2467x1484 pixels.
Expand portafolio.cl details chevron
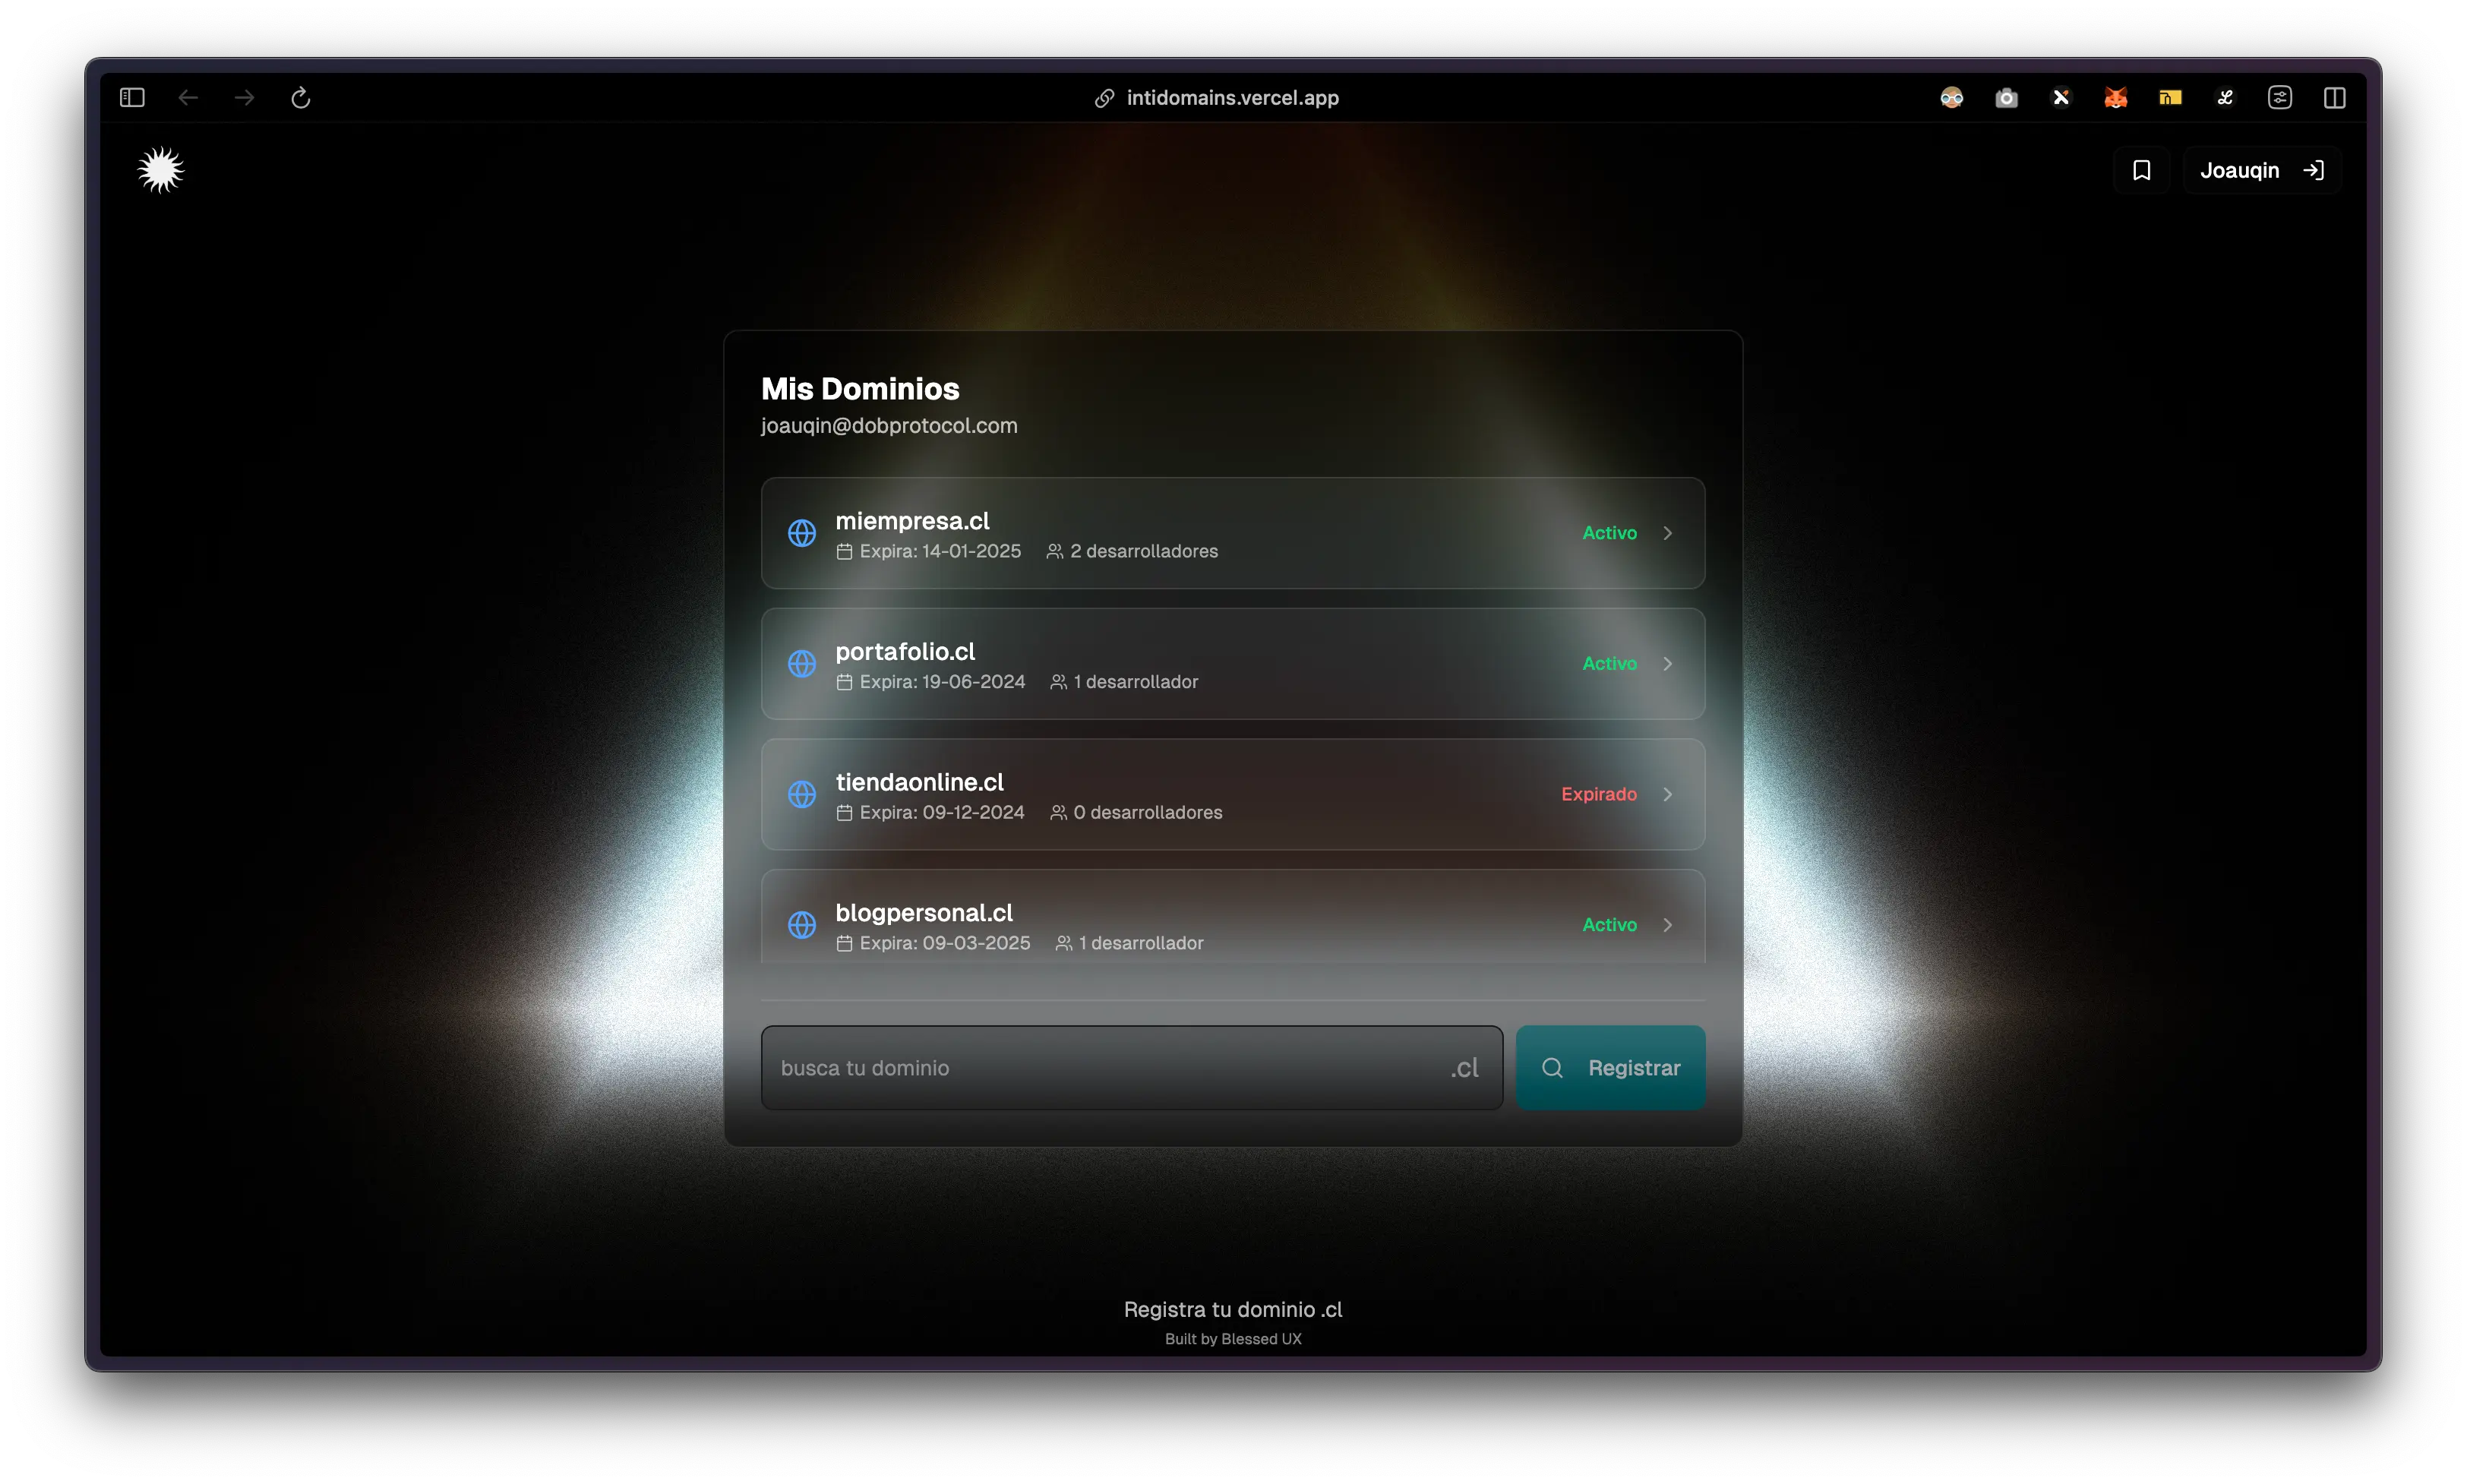pyautogui.click(x=1667, y=664)
